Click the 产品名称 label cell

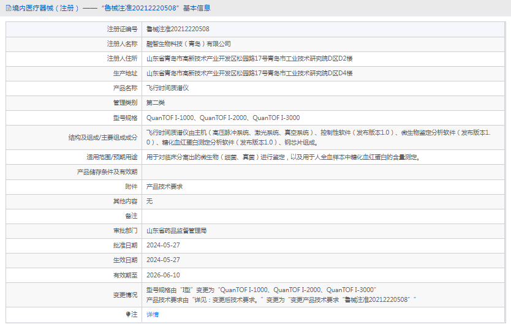[74, 88]
